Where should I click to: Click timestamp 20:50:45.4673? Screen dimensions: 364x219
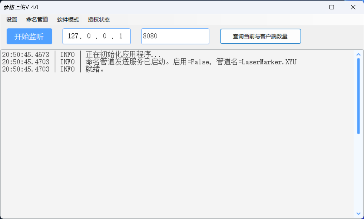(x=26, y=55)
